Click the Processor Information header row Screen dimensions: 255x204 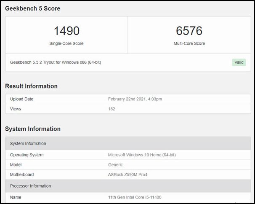pos(128,186)
